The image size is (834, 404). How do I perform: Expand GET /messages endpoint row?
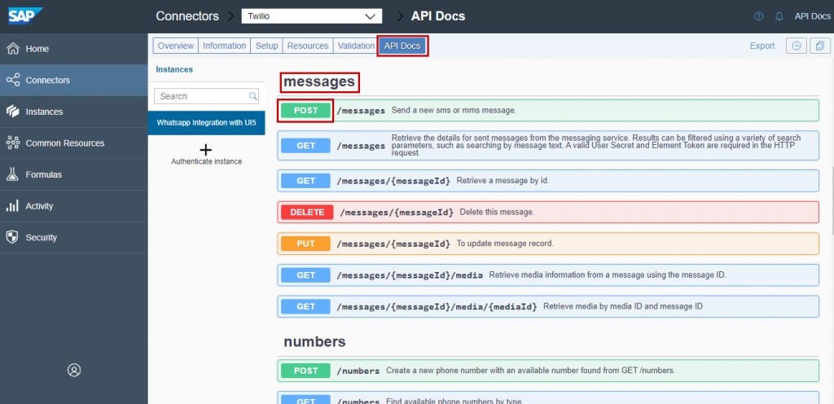[x=548, y=145]
